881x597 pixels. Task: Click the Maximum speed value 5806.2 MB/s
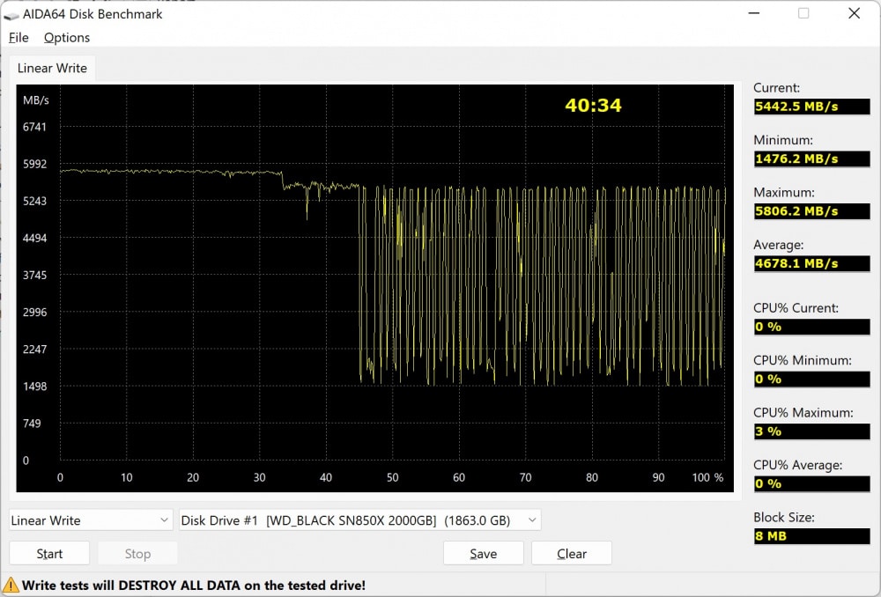tap(812, 210)
